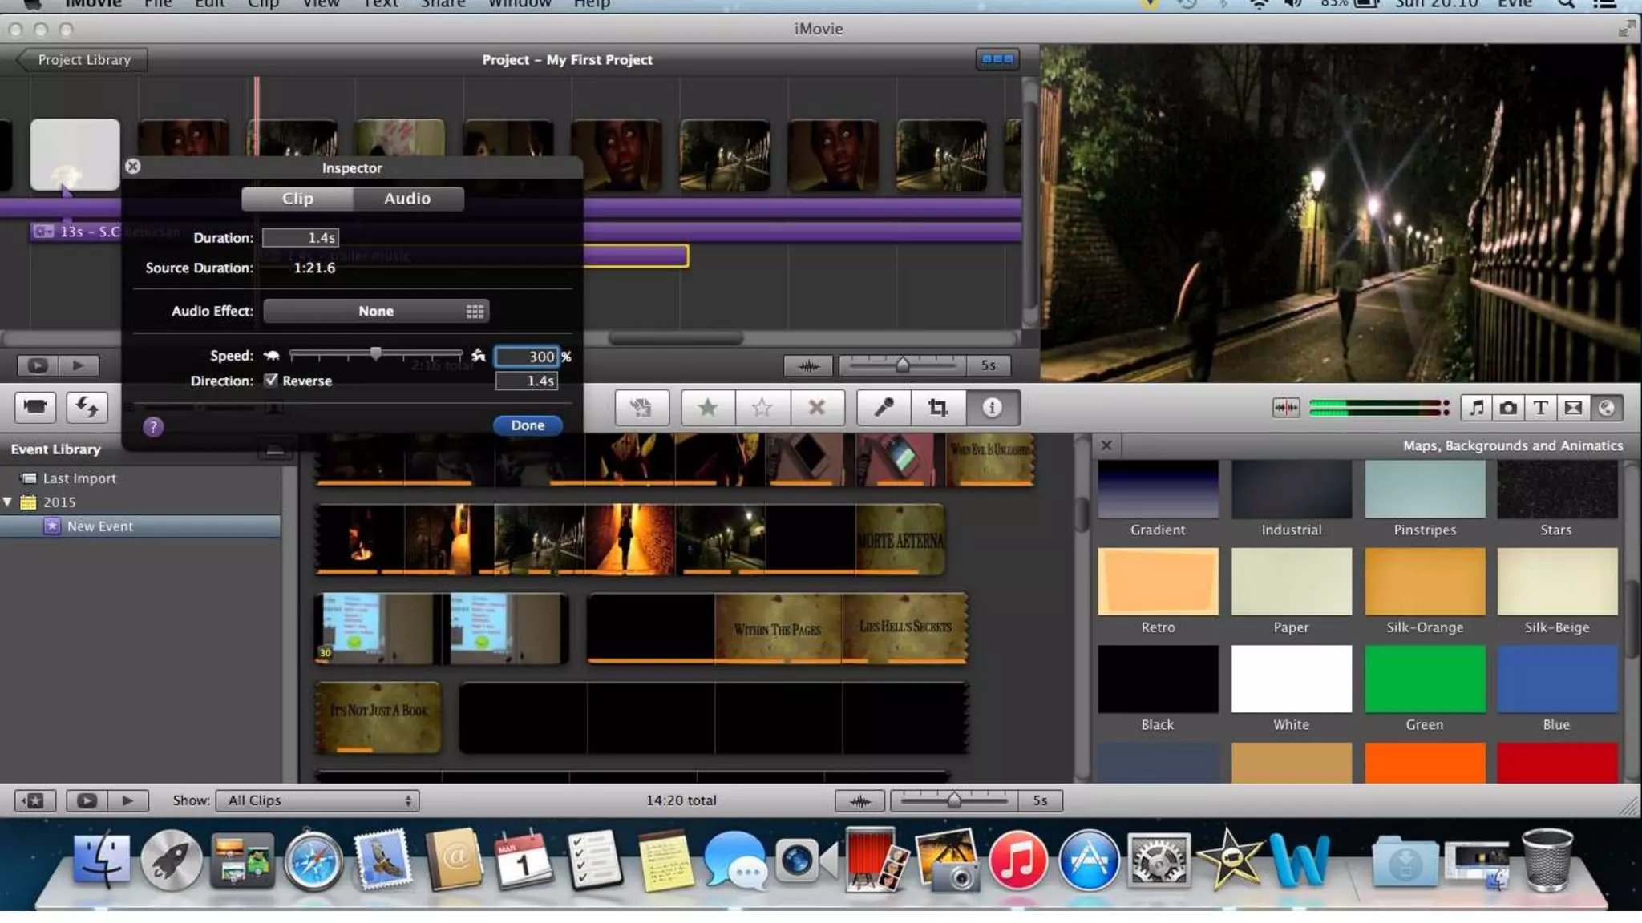
Task: Open Safari from the Dock
Action: pos(313,861)
